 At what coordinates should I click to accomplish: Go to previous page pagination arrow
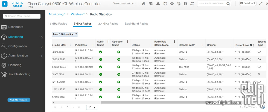(61, 107)
